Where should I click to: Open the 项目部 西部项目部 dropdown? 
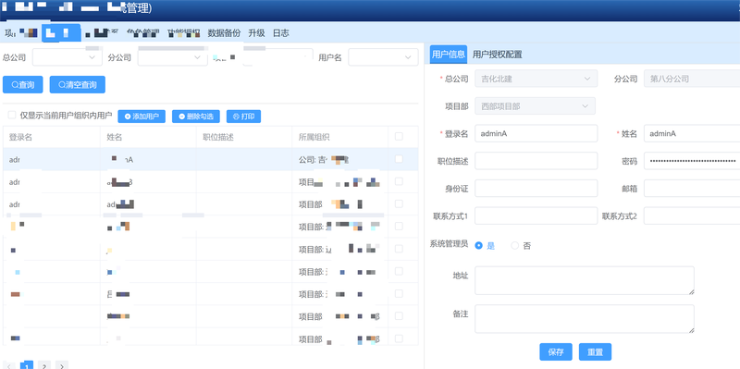535,106
